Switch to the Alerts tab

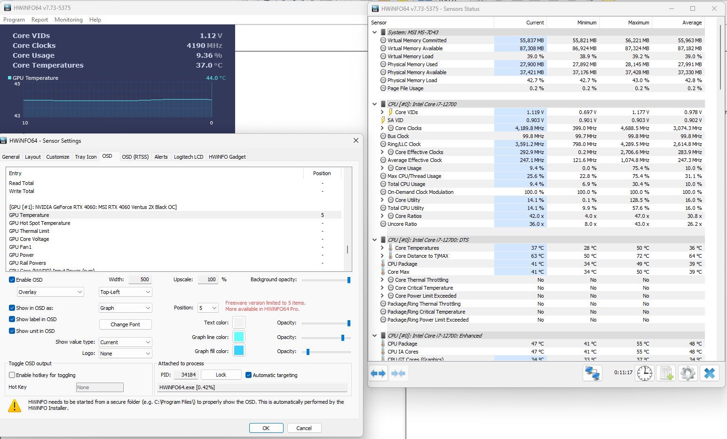tap(161, 157)
